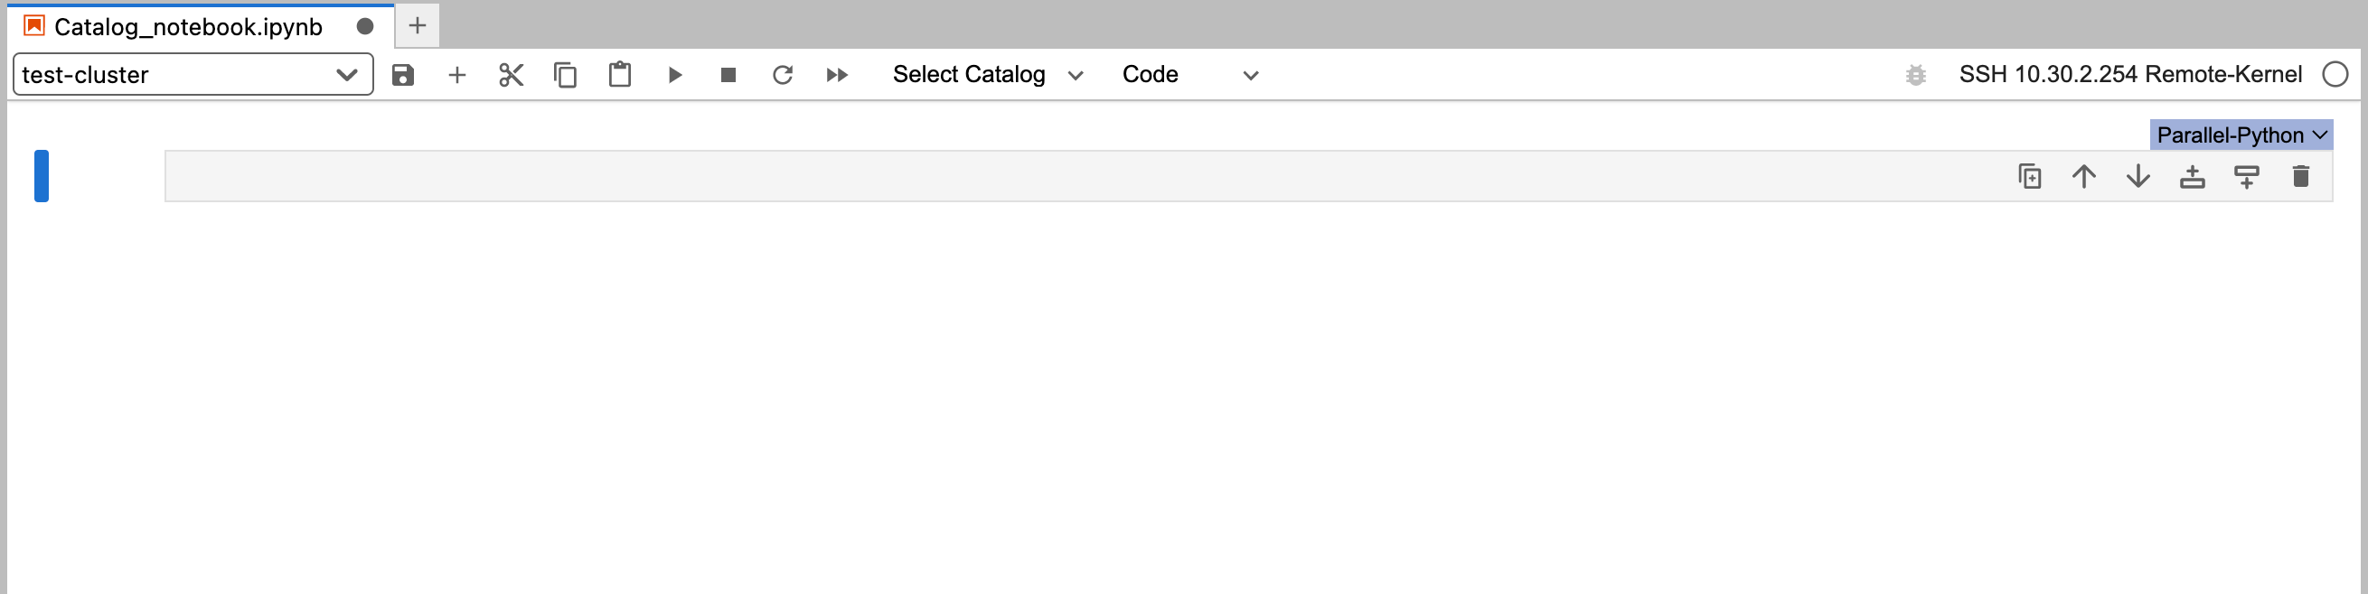Open the Code cell type dropdown
Image resolution: width=2368 pixels, height=594 pixels.
(x=1190, y=74)
